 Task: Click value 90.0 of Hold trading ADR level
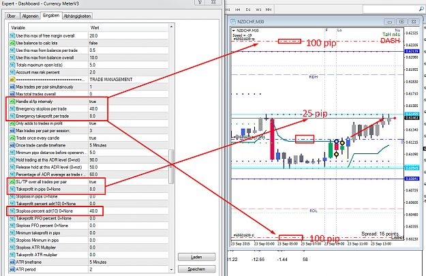tap(94, 159)
